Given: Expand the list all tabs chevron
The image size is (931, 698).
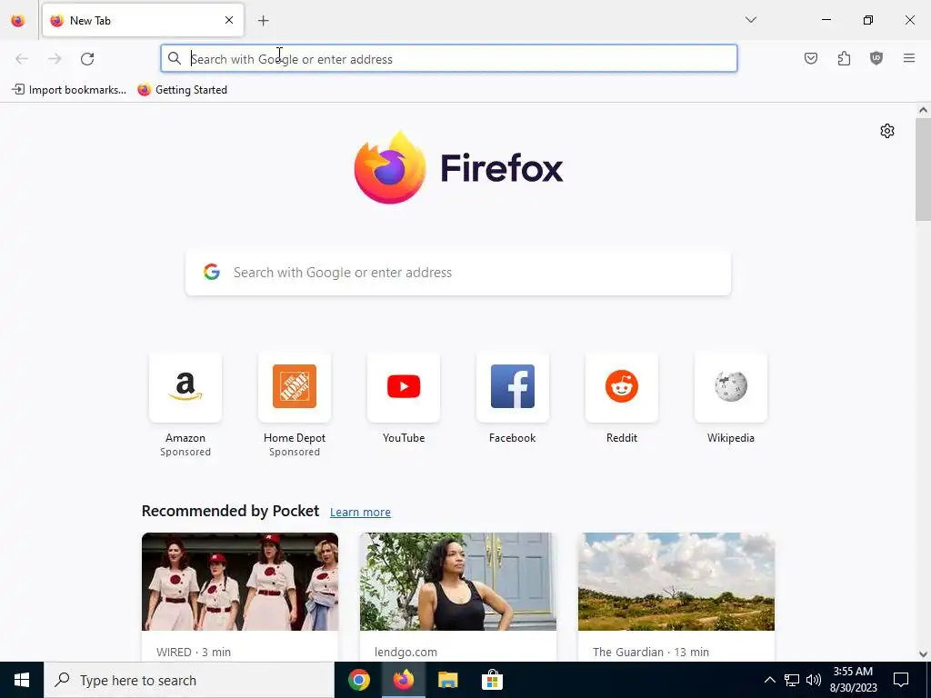Looking at the screenshot, I should (x=751, y=20).
